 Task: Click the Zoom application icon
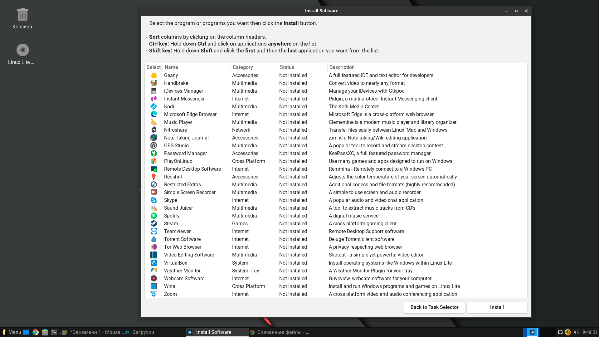pyautogui.click(x=153, y=294)
